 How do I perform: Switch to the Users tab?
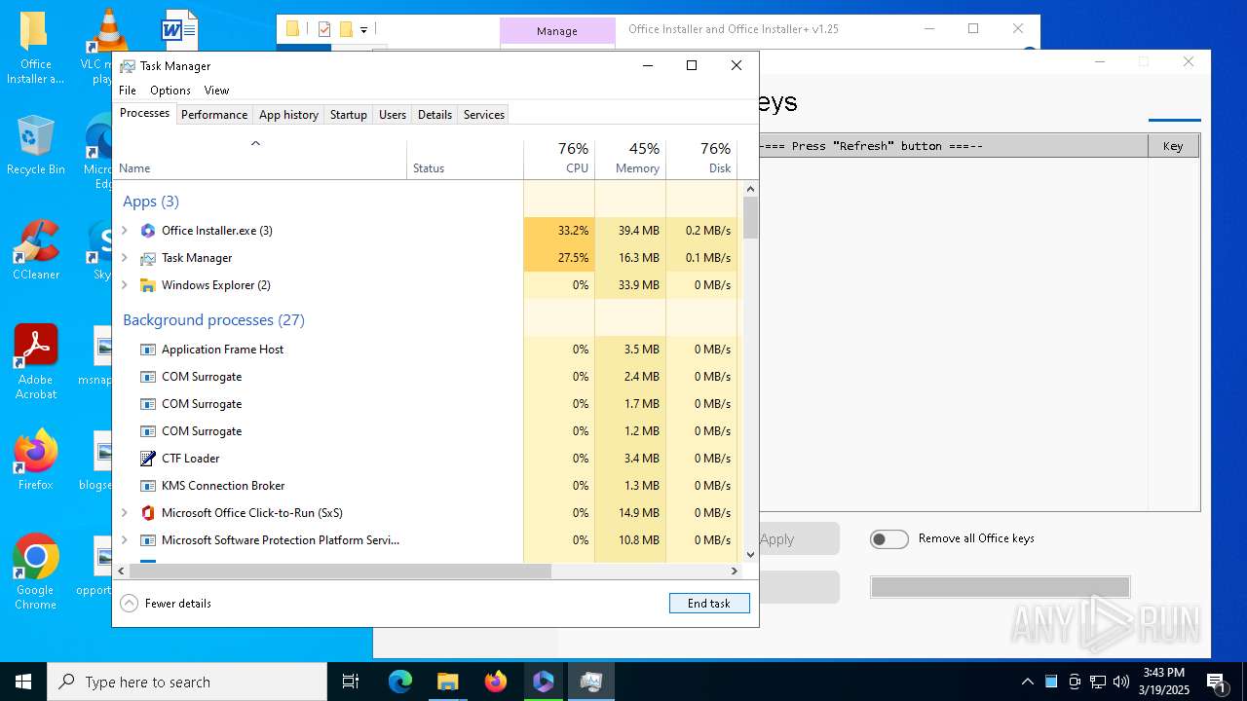click(x=393, y=115)
